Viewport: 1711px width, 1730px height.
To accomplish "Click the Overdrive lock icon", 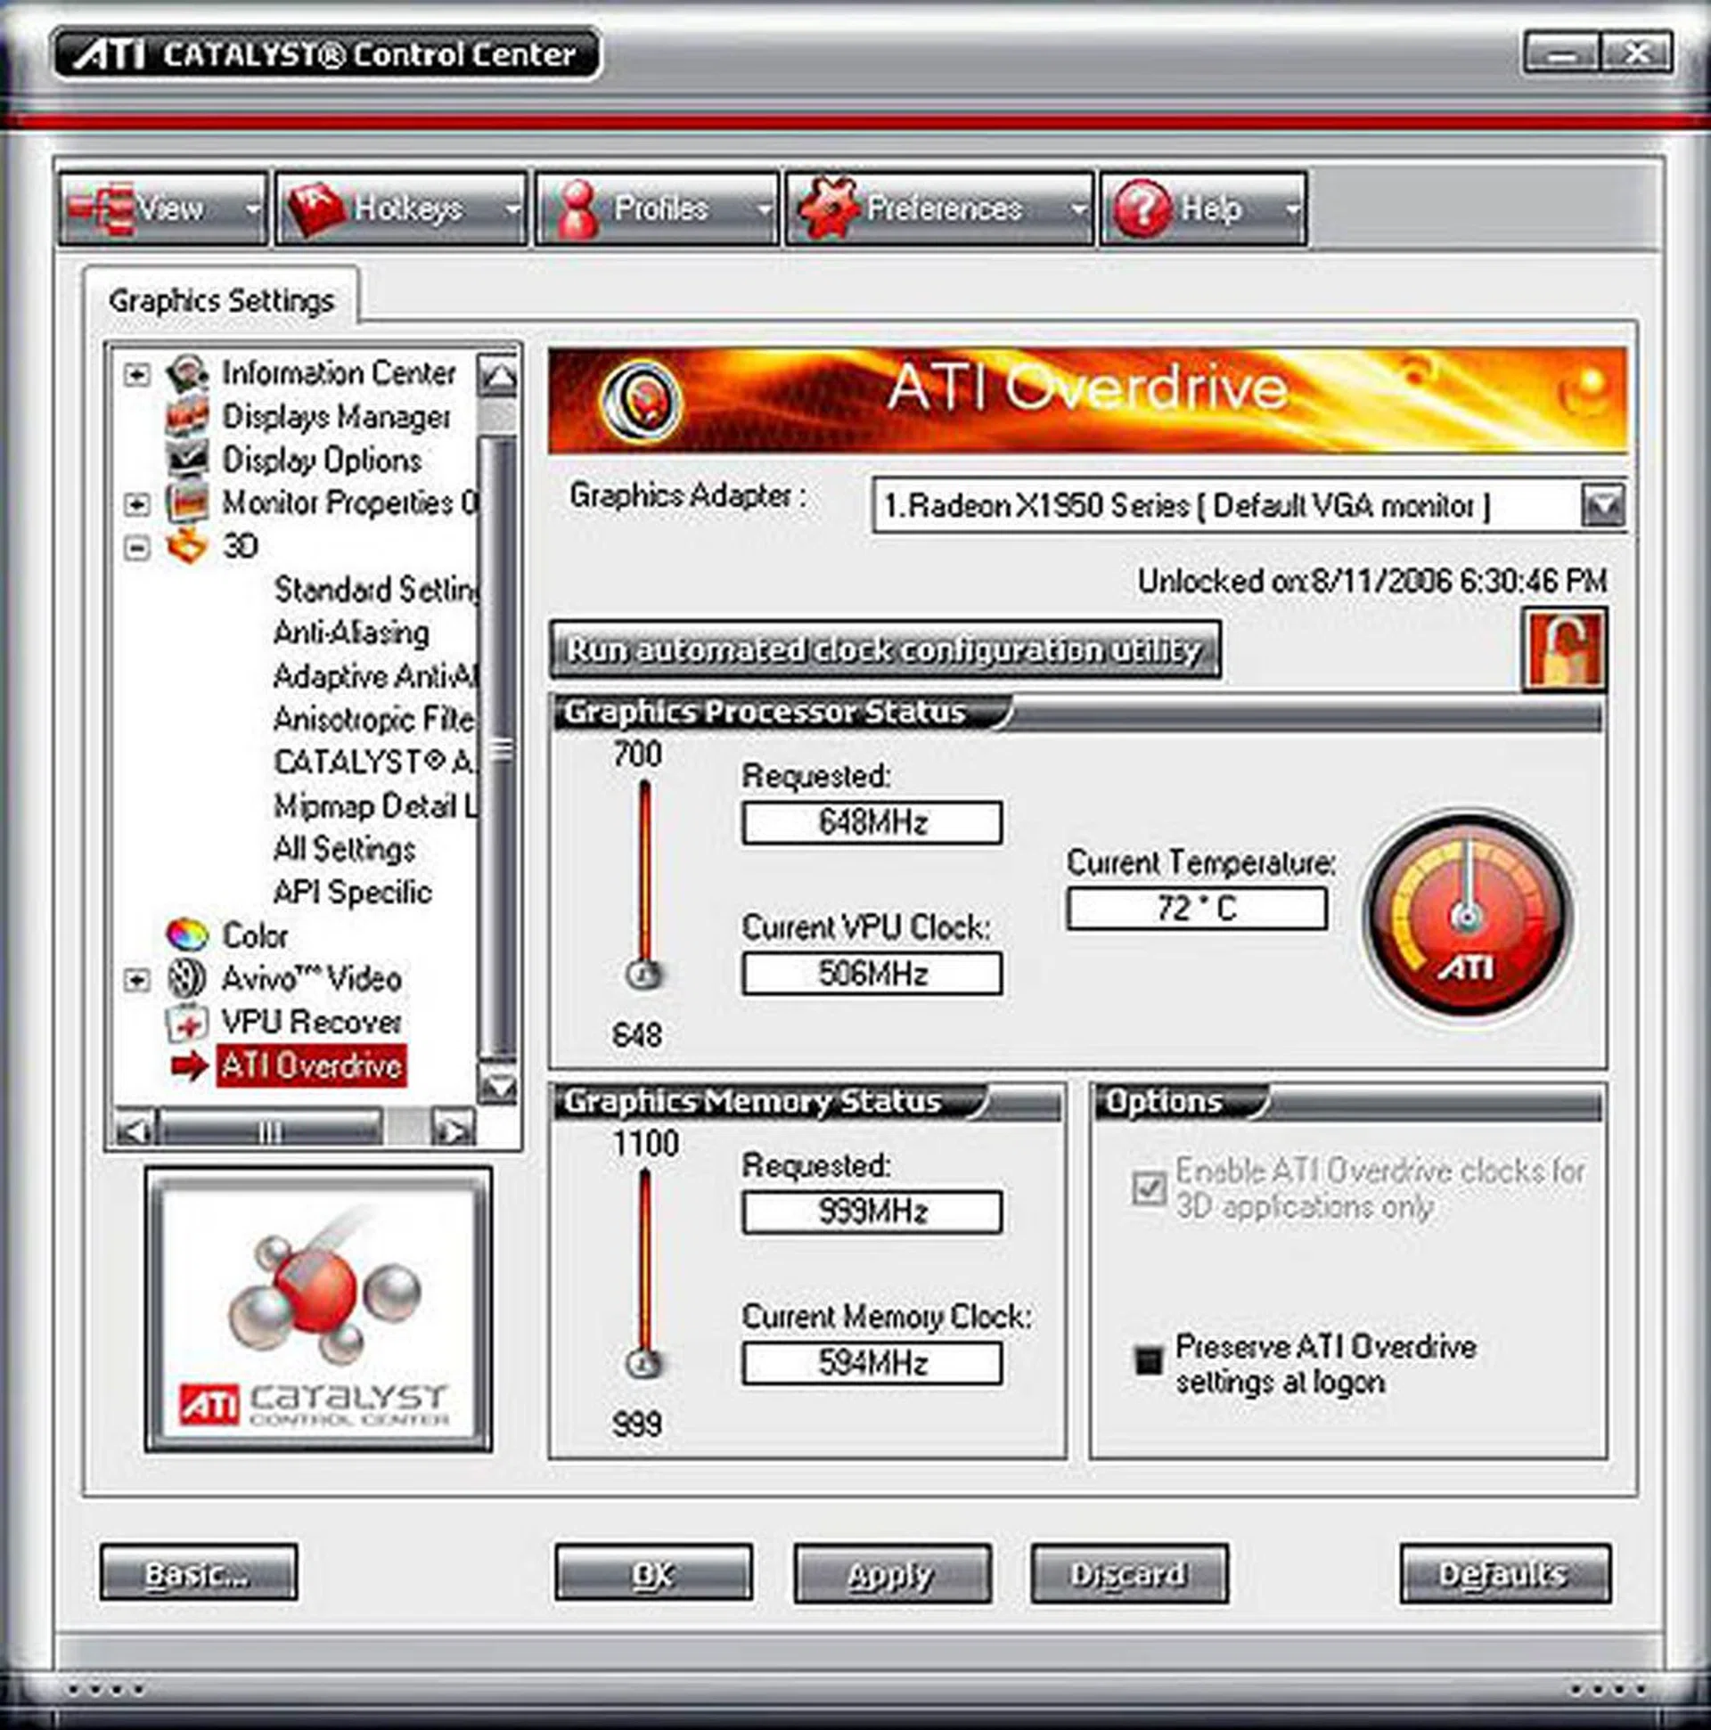I will click(x=1563, y=650).
